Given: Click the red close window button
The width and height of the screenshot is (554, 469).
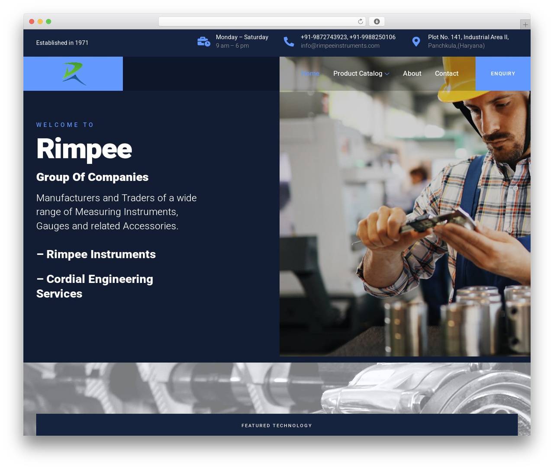Looking at the screenshot, I should pyautogui.click(x=32, y=22).
